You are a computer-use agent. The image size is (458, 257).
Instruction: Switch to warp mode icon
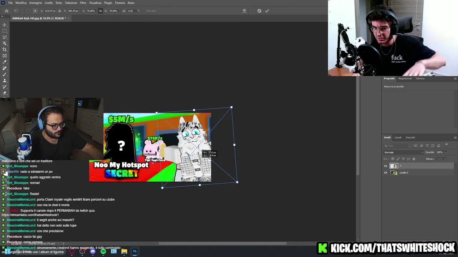coord(244,11)
